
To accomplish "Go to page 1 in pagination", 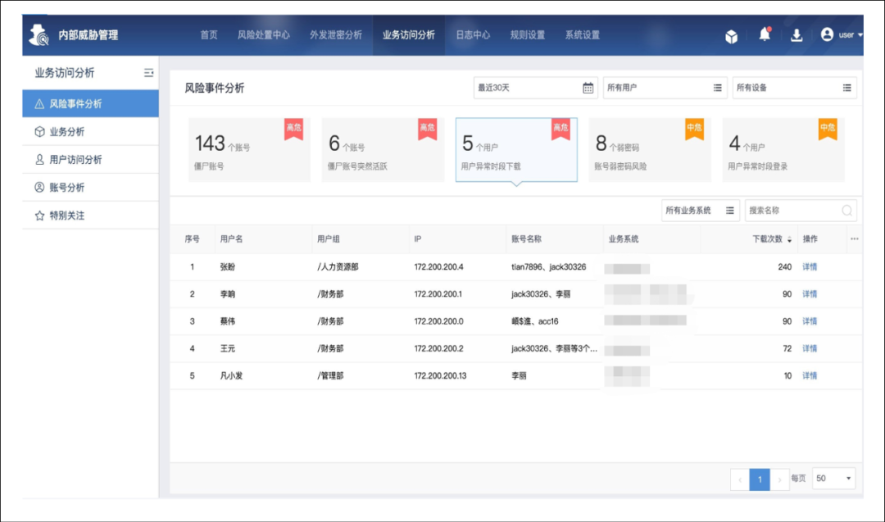I will pyautogui.click(x=760, y=479).
